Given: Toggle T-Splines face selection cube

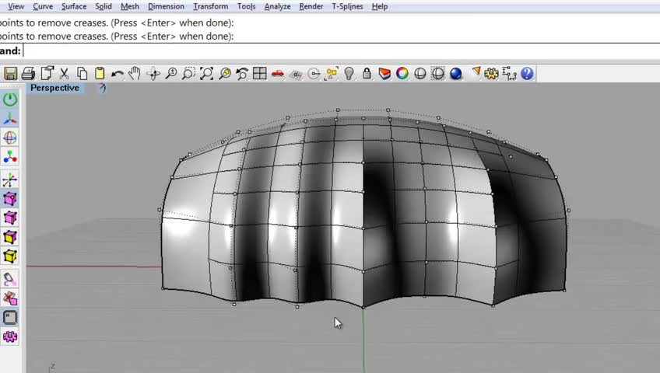Looking at the screenshot, I should pyautogui.click(x=10, y=237).
